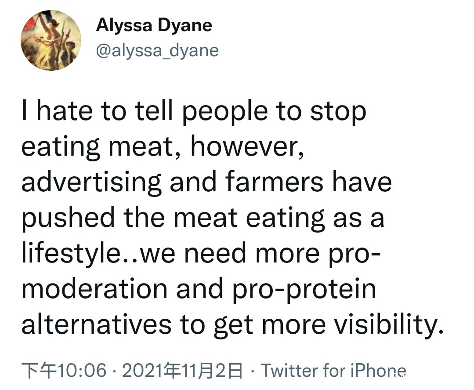
Task: Click the word "moderation" in the tweet
Action: 94,289
